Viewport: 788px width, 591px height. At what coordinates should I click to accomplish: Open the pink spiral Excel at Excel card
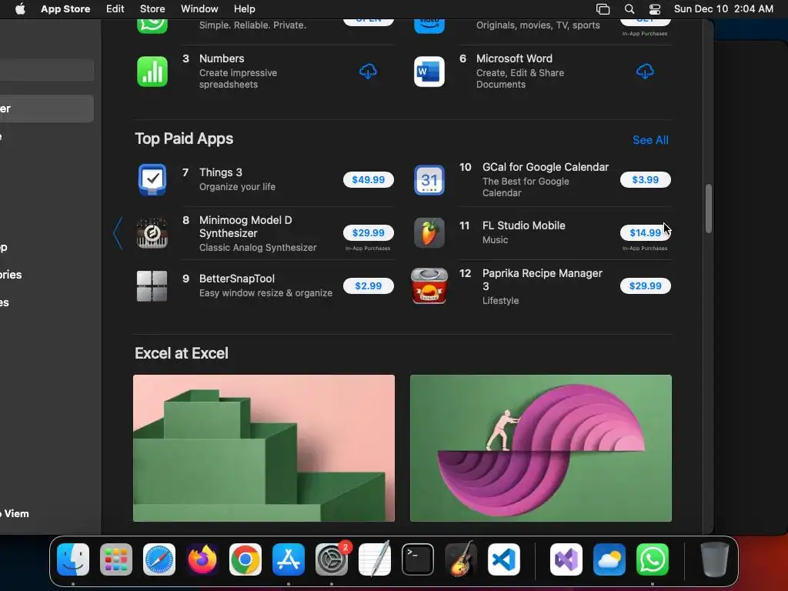pos(541,448)
